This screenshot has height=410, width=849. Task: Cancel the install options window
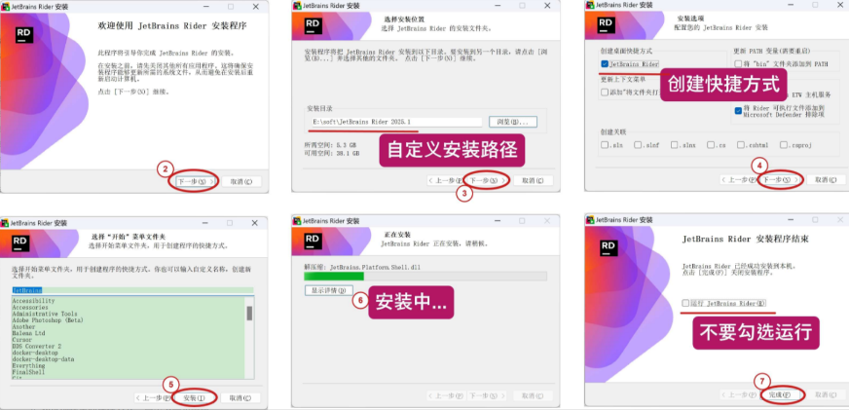(x=826, y=180)
